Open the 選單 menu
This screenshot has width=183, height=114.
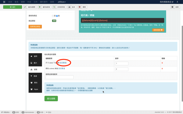(x=23, y=2)
